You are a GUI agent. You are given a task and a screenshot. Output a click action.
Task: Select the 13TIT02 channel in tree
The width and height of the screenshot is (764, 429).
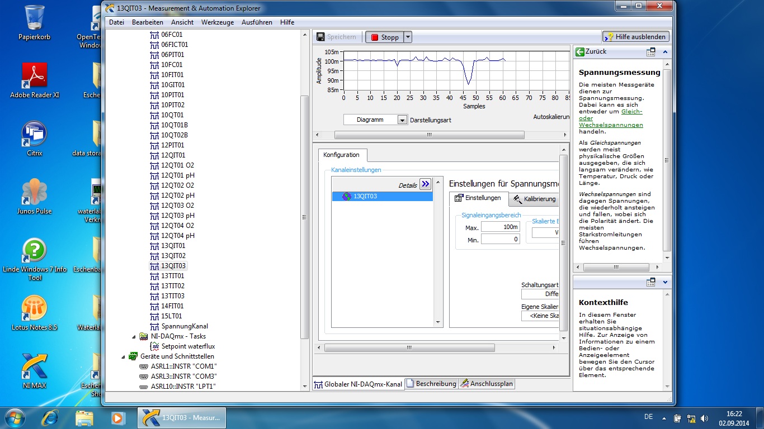click(x=173, y=286)
